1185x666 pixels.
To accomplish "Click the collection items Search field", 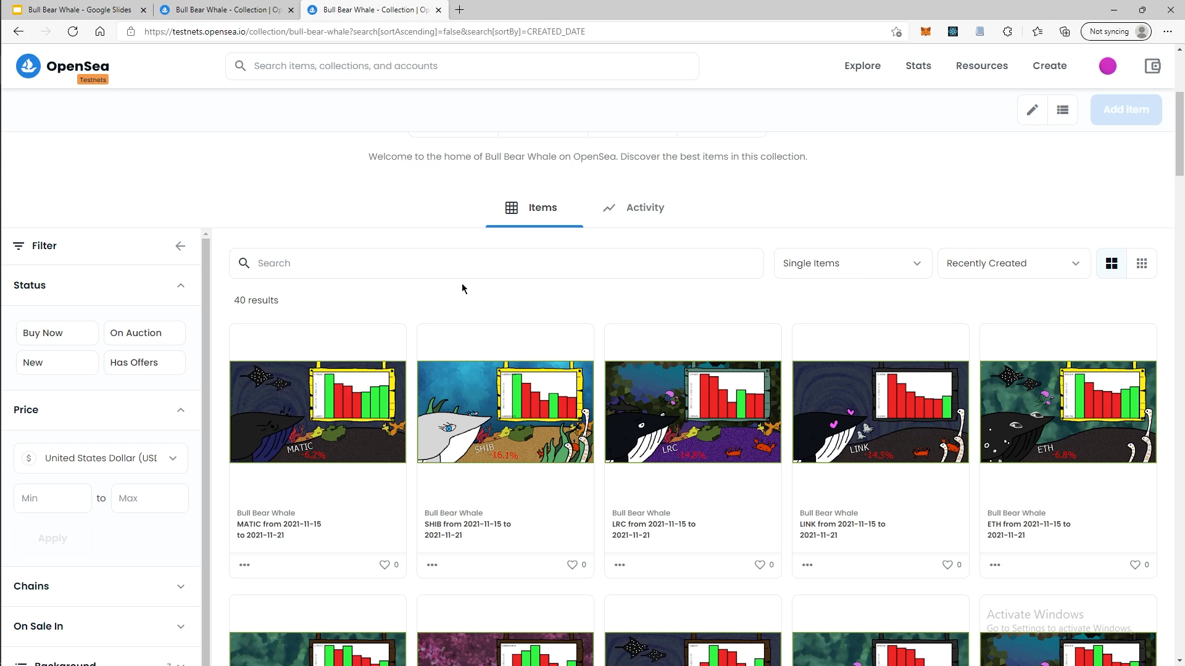I will [x=496, y=263].
